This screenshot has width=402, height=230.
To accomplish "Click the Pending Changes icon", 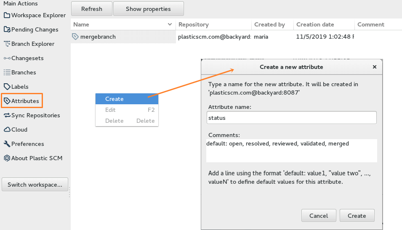I will tap(7, 29).
